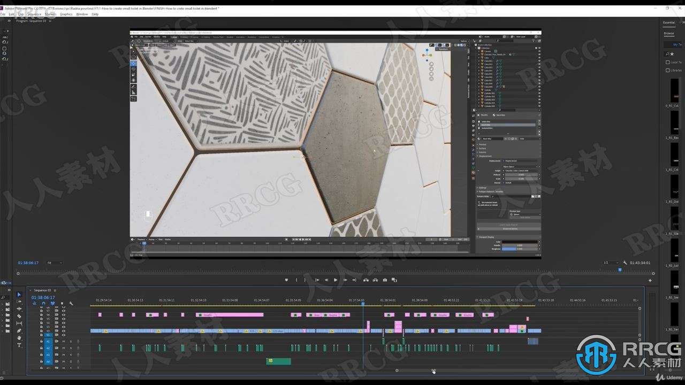
Task: Check the Libraries checkbox
Action: coord(667,70)
